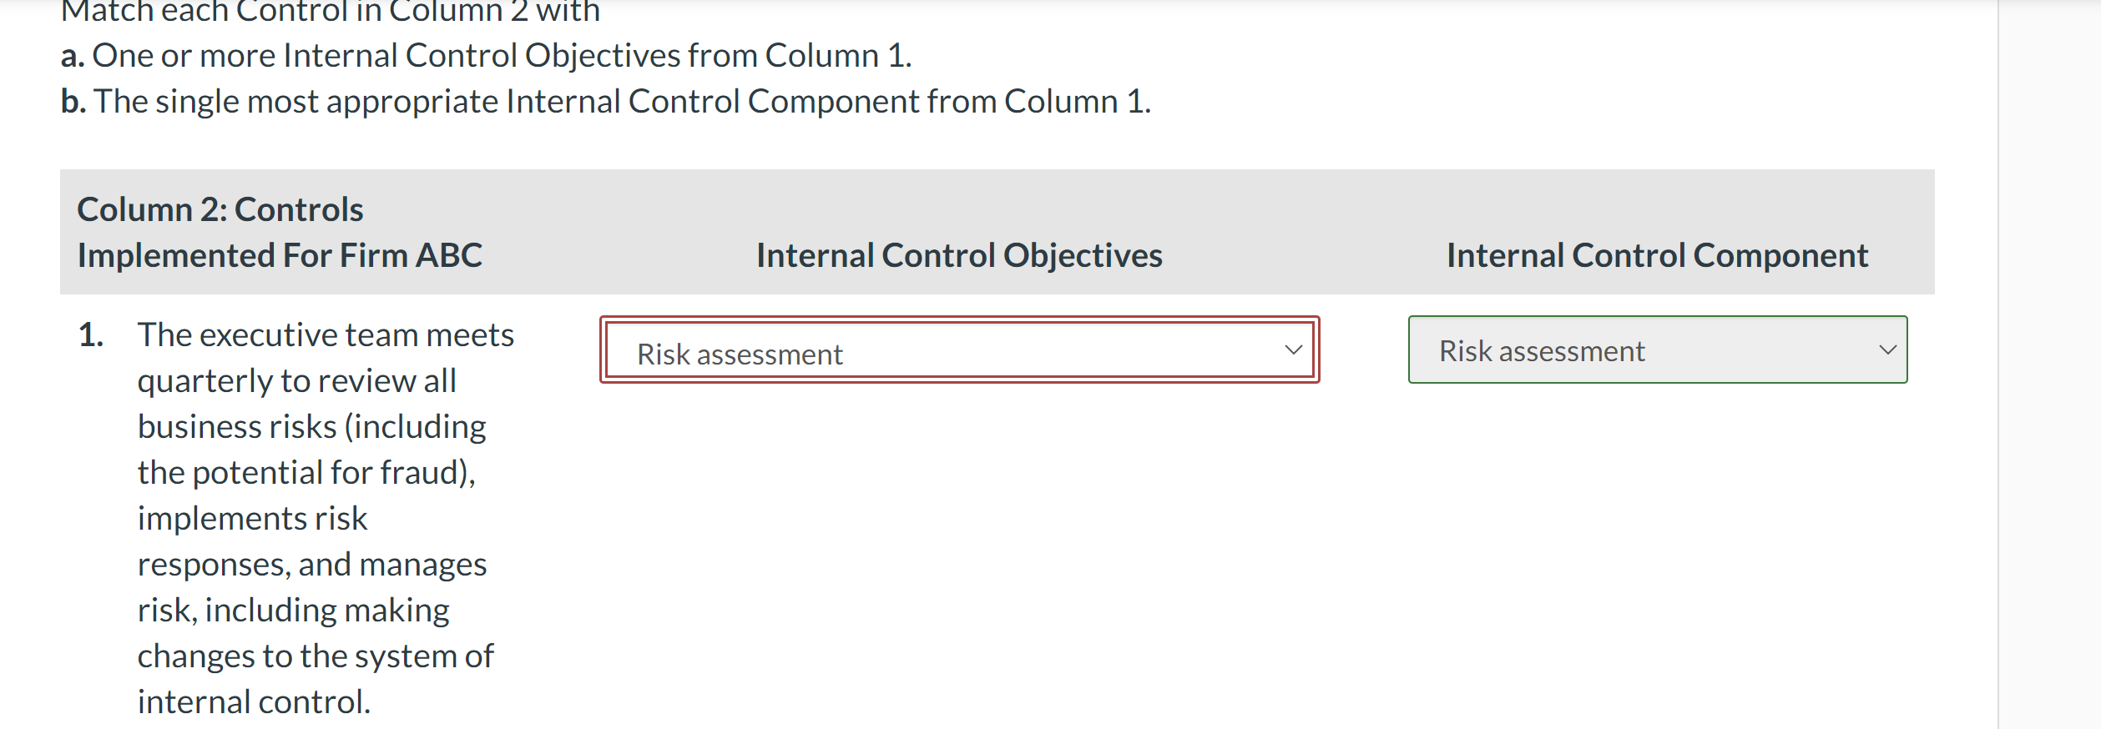Select the text of control item 1

[x=316, y=517]
